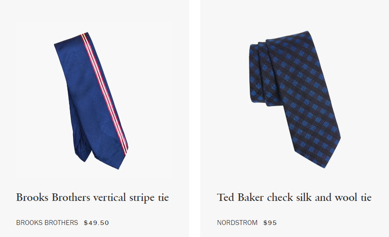Select the $49.50 price text
Viewport: 389px width, 237px height.
pyautogui.click(x=96, y=223)
